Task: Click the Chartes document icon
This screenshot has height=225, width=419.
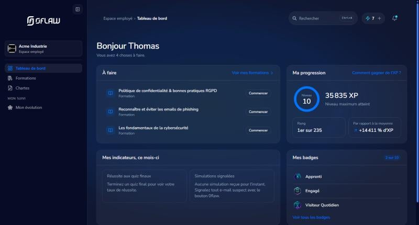Action: 10,88
